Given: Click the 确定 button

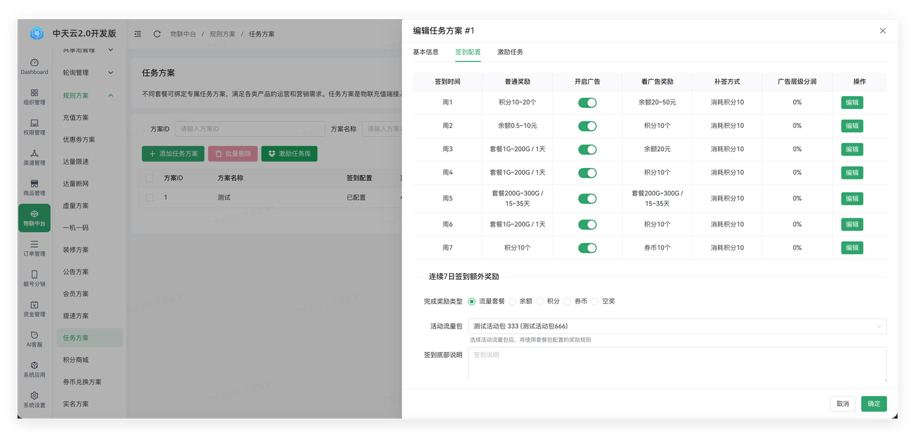Looking at the screenshot, I should click(874, 404).
